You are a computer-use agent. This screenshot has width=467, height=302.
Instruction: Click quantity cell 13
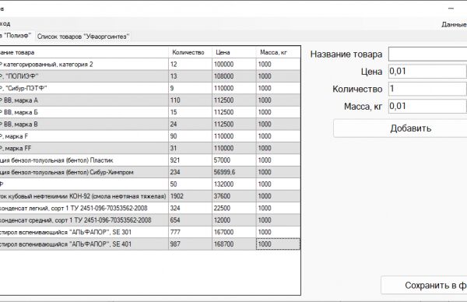tap(190, 76)
